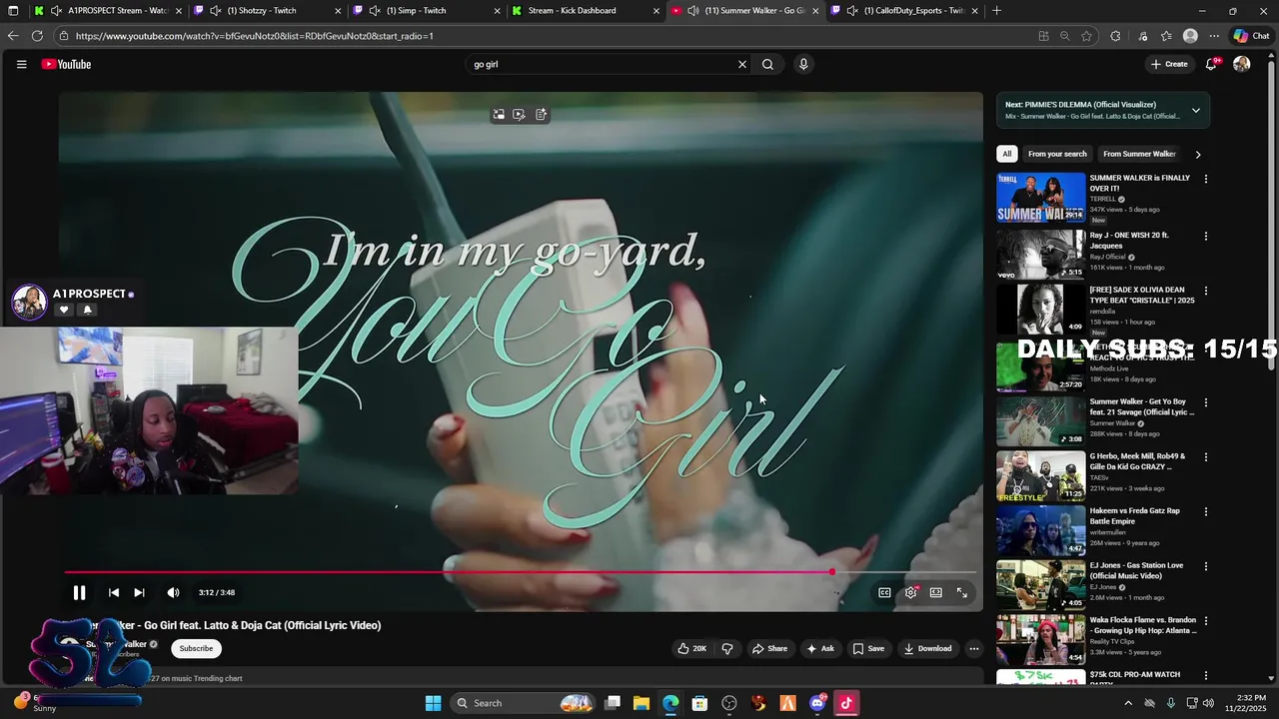Like the video with 20K likes

pos(691,648)
